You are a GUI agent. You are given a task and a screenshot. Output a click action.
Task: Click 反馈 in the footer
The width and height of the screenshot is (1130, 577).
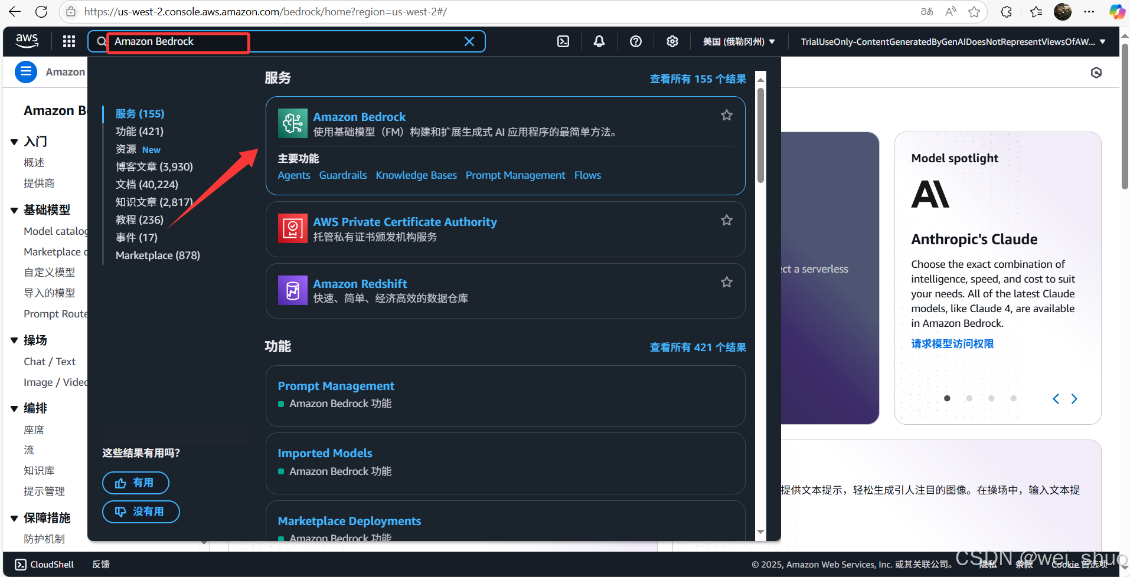[x=101, y=565]
